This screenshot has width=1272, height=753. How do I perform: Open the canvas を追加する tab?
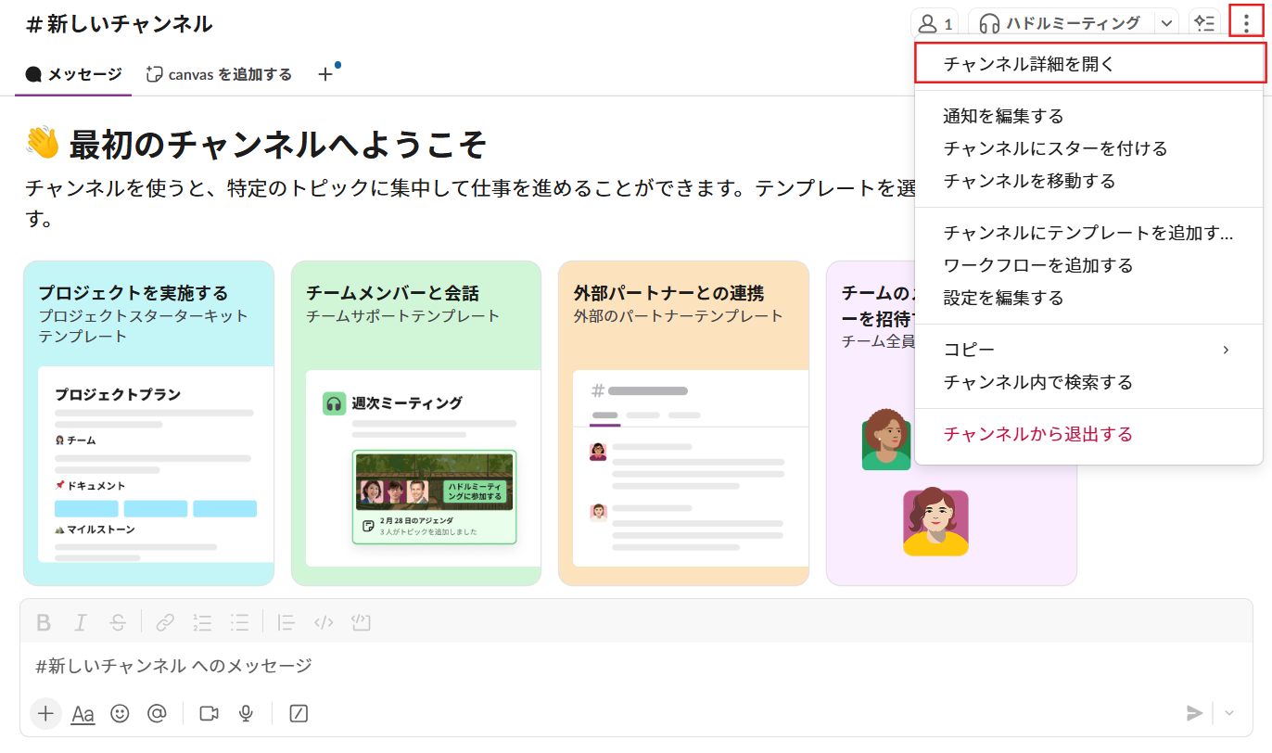click(219, 74)
